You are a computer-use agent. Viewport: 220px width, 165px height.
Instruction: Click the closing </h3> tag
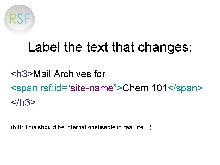click(x=23, y=102)
